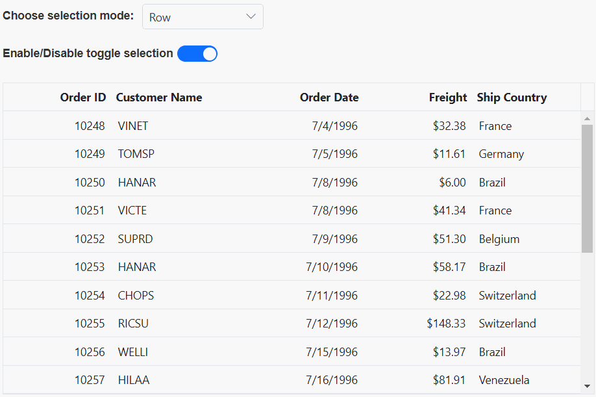Click the Belgium country cell
596x397 pixels.
point(499,239)
